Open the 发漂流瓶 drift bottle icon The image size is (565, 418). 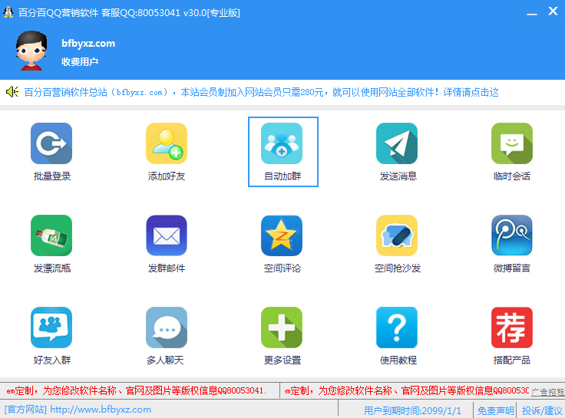point(51,235)
